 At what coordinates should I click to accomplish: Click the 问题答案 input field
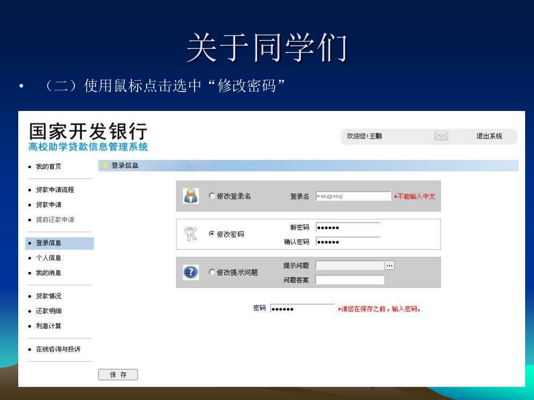(x=350, y=280)
